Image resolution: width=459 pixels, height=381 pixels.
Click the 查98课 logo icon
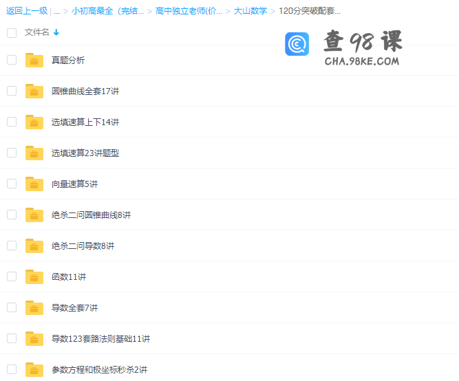[297, 44]
